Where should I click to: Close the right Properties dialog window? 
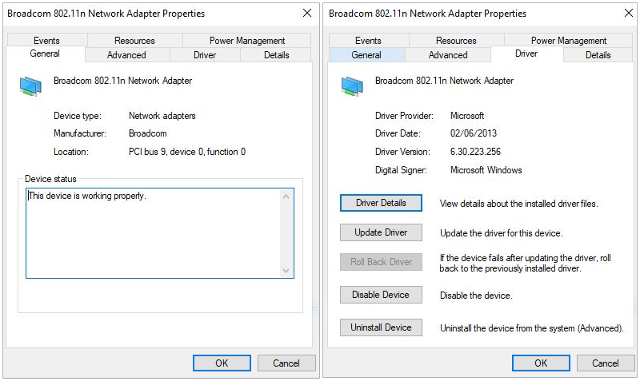coord(628,14)
